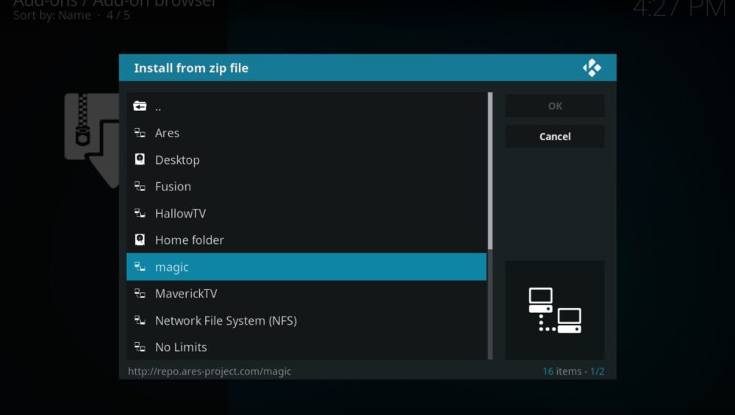Open the HallowTV source
Image resolution: width=735 pixels, height=415 pixels.
click(x=306, y=213)
